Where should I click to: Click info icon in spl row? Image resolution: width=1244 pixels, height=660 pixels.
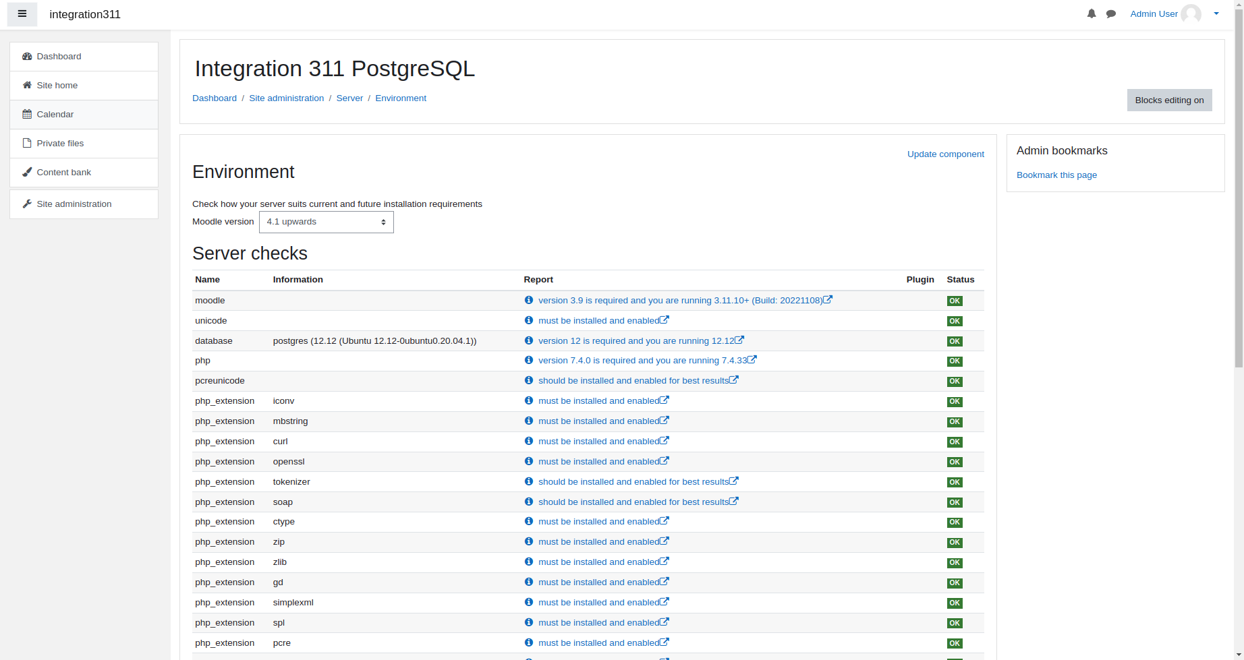[x=529, y=622]
